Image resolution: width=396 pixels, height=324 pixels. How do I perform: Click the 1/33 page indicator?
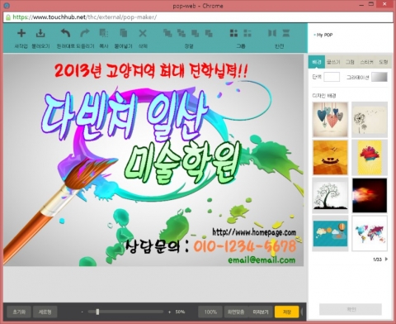click(x=377, y=260)
